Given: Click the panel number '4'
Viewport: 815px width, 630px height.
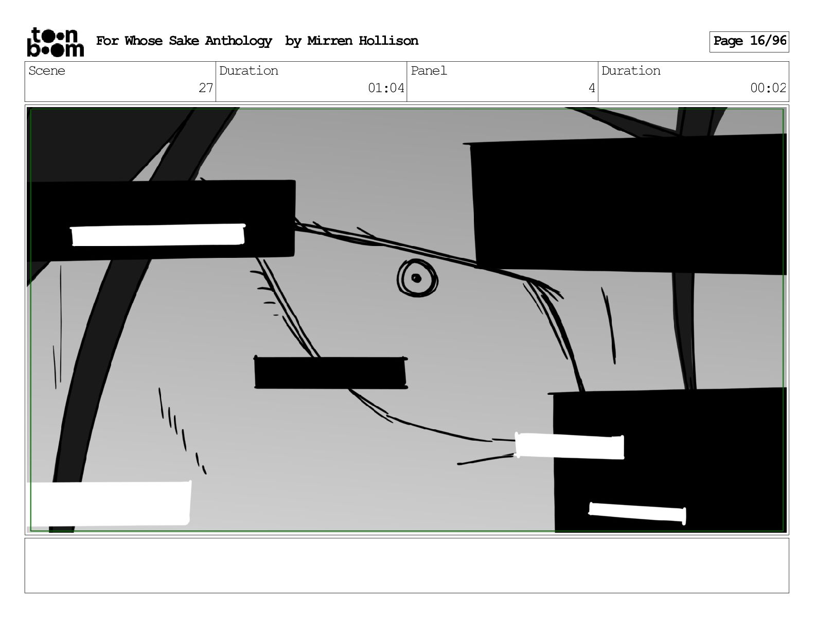Looking at the screenshot, I should pyautogui.click(x=592, y=88).
